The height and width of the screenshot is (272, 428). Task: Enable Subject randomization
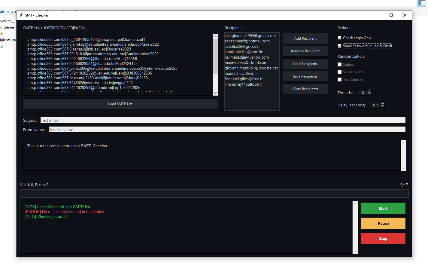point(340,64)
